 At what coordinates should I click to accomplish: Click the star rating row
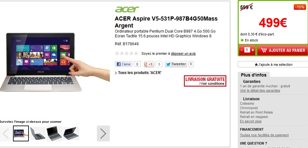pyautogui.click(x=127, y=53)
